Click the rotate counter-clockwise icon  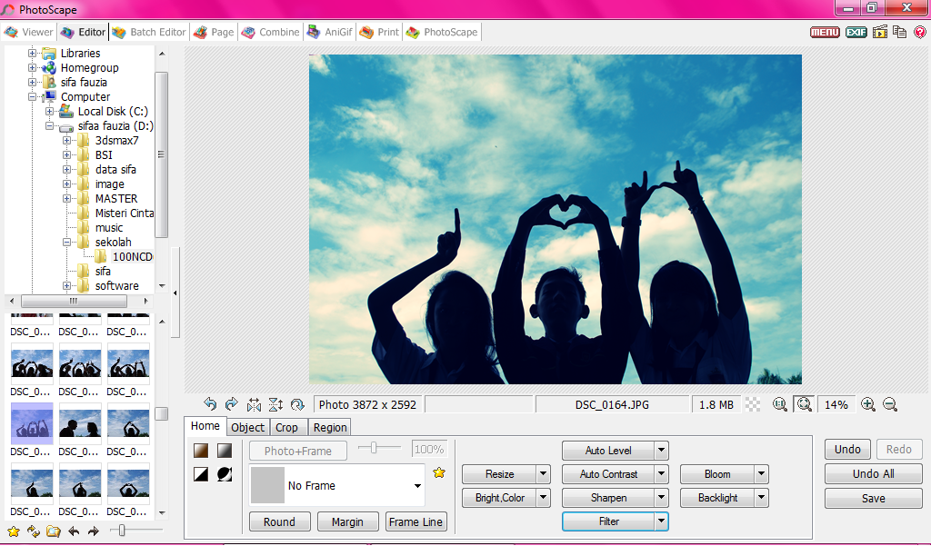210,404
